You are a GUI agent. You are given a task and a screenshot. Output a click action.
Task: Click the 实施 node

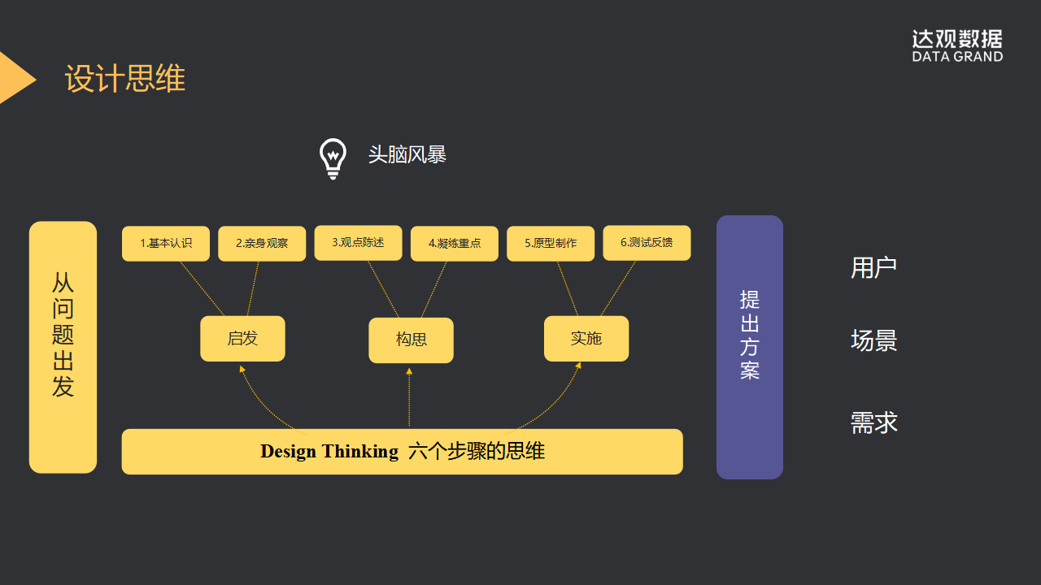[586, 339]
